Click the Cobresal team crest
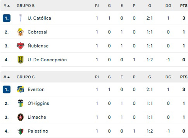188x138 pixels. (20, 32)
